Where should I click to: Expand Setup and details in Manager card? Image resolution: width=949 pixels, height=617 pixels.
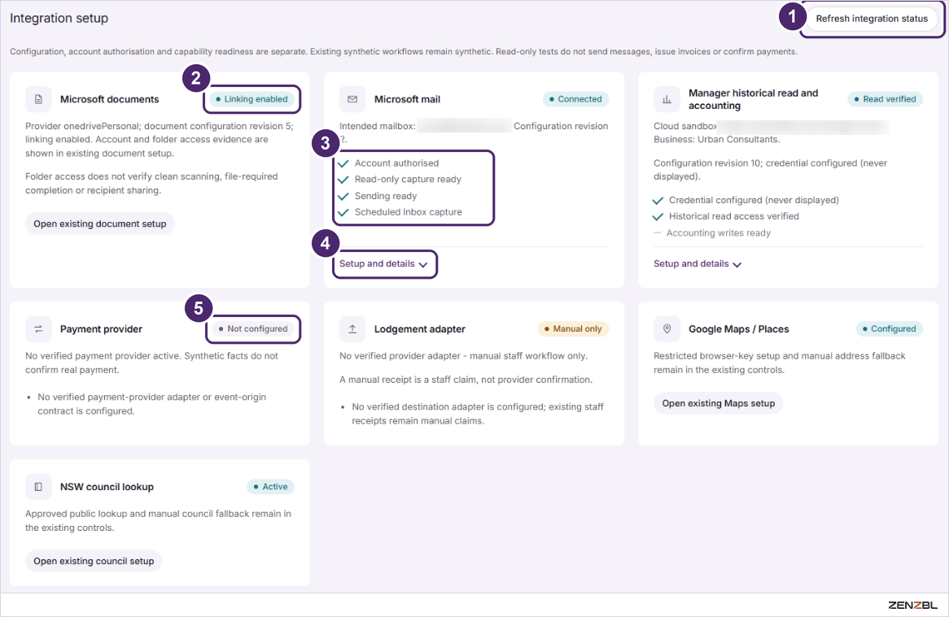(x=698, y=264)
